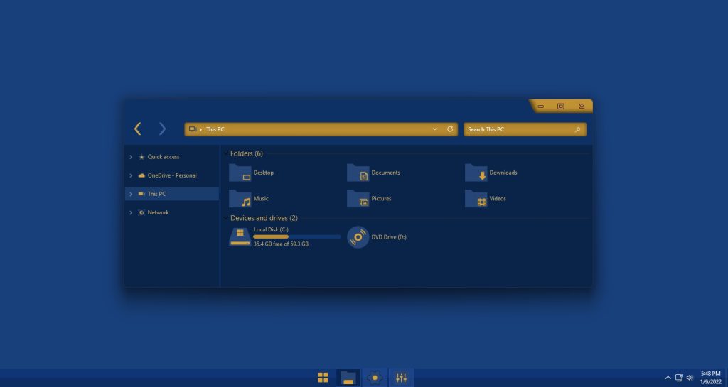The width and height of the screenshot is (728, 387).
Task: Expand the OneDrive - Personal node
Action: click(x=131, y=175)
